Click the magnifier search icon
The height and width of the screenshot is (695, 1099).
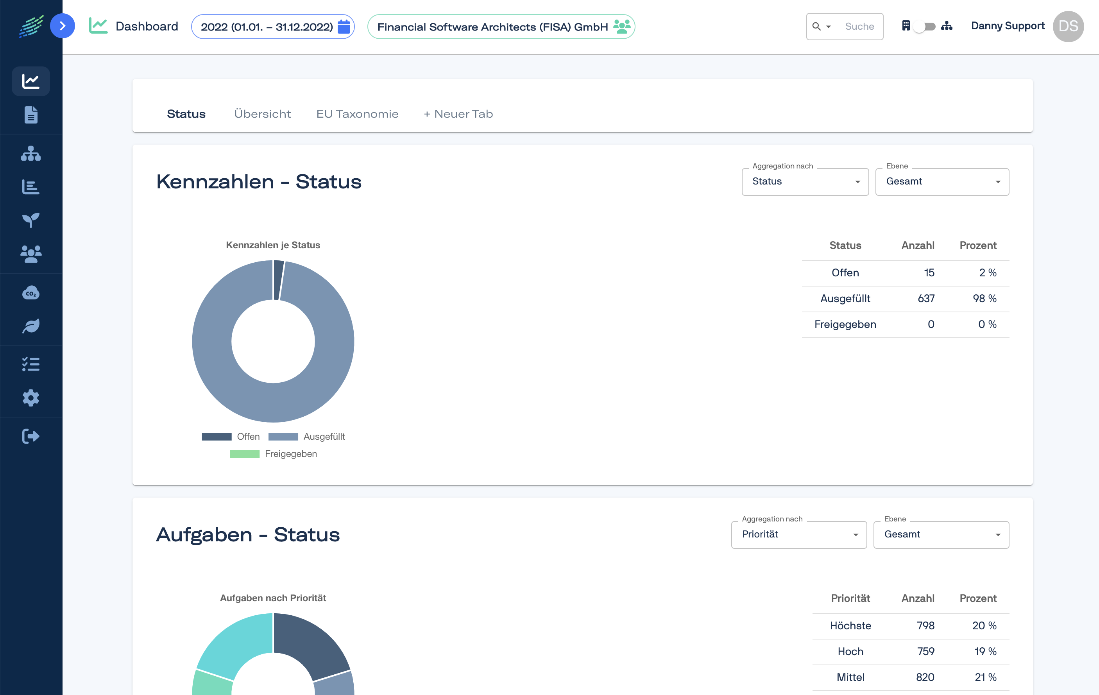816,27
